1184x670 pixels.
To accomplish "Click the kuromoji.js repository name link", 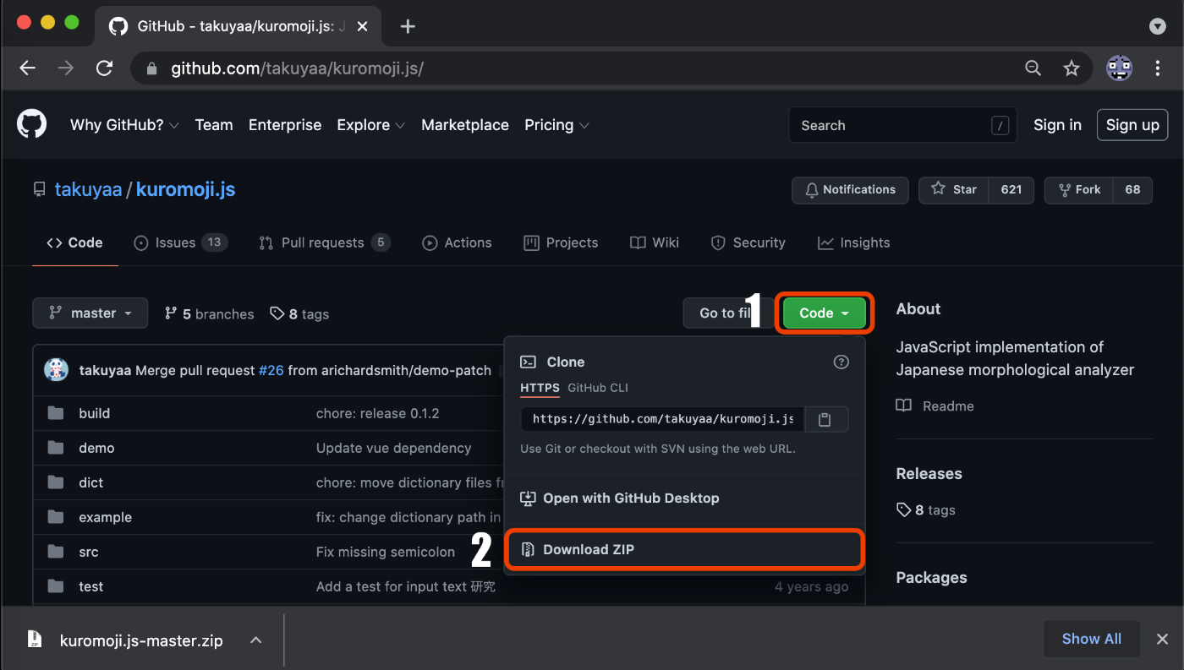I will point(186,189).
